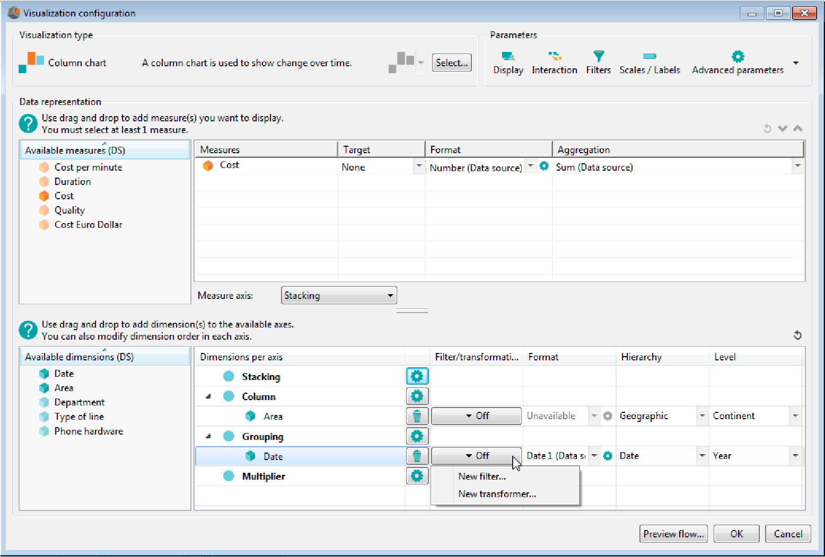Open the Aggregation dropdown for Cost
The height and width of the screenshot is (557, 825).
pos(797,166)
